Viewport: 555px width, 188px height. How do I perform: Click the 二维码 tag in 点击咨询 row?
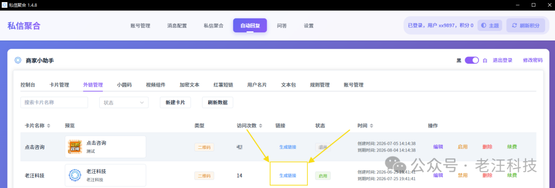(204, 147)
